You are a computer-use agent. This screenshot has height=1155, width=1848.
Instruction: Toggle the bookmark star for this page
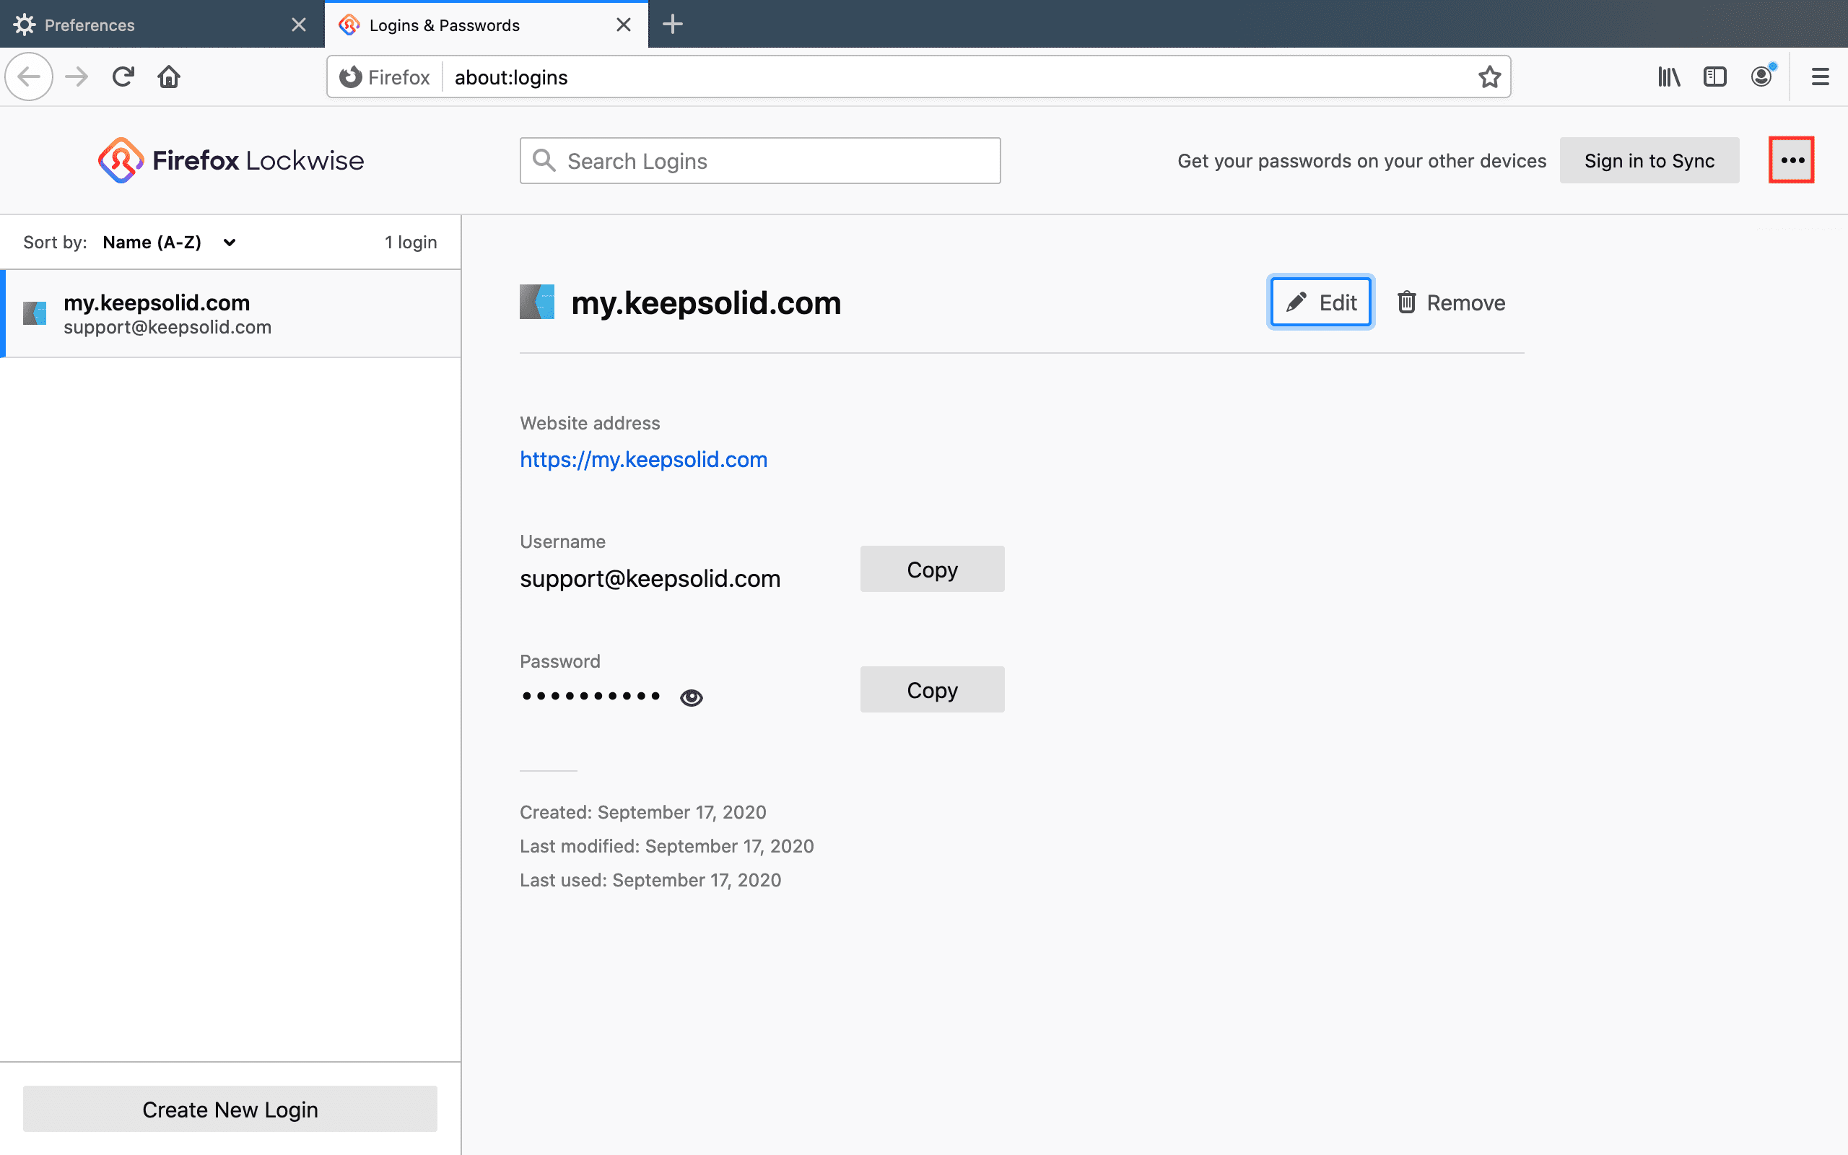point(1489,77)
